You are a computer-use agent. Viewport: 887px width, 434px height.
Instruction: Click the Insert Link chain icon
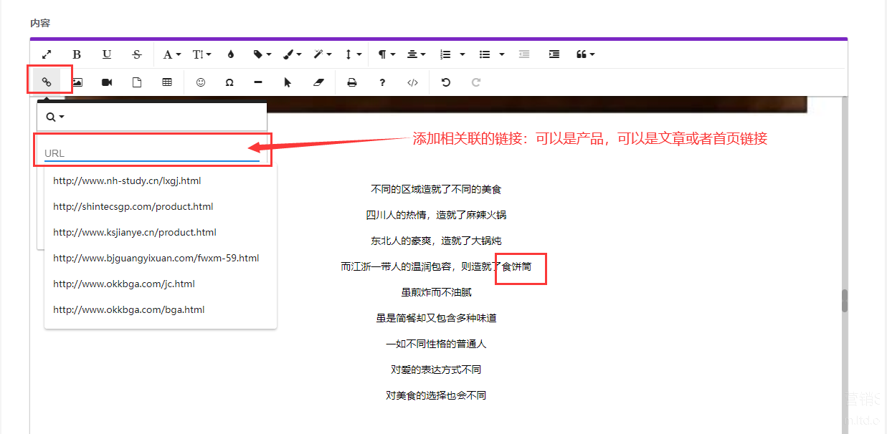[47, 82]
